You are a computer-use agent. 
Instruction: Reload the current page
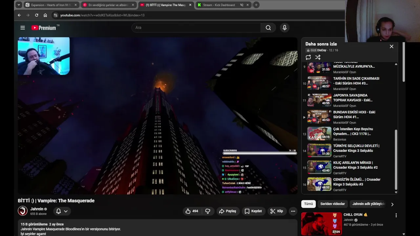[x=36, y=15]
